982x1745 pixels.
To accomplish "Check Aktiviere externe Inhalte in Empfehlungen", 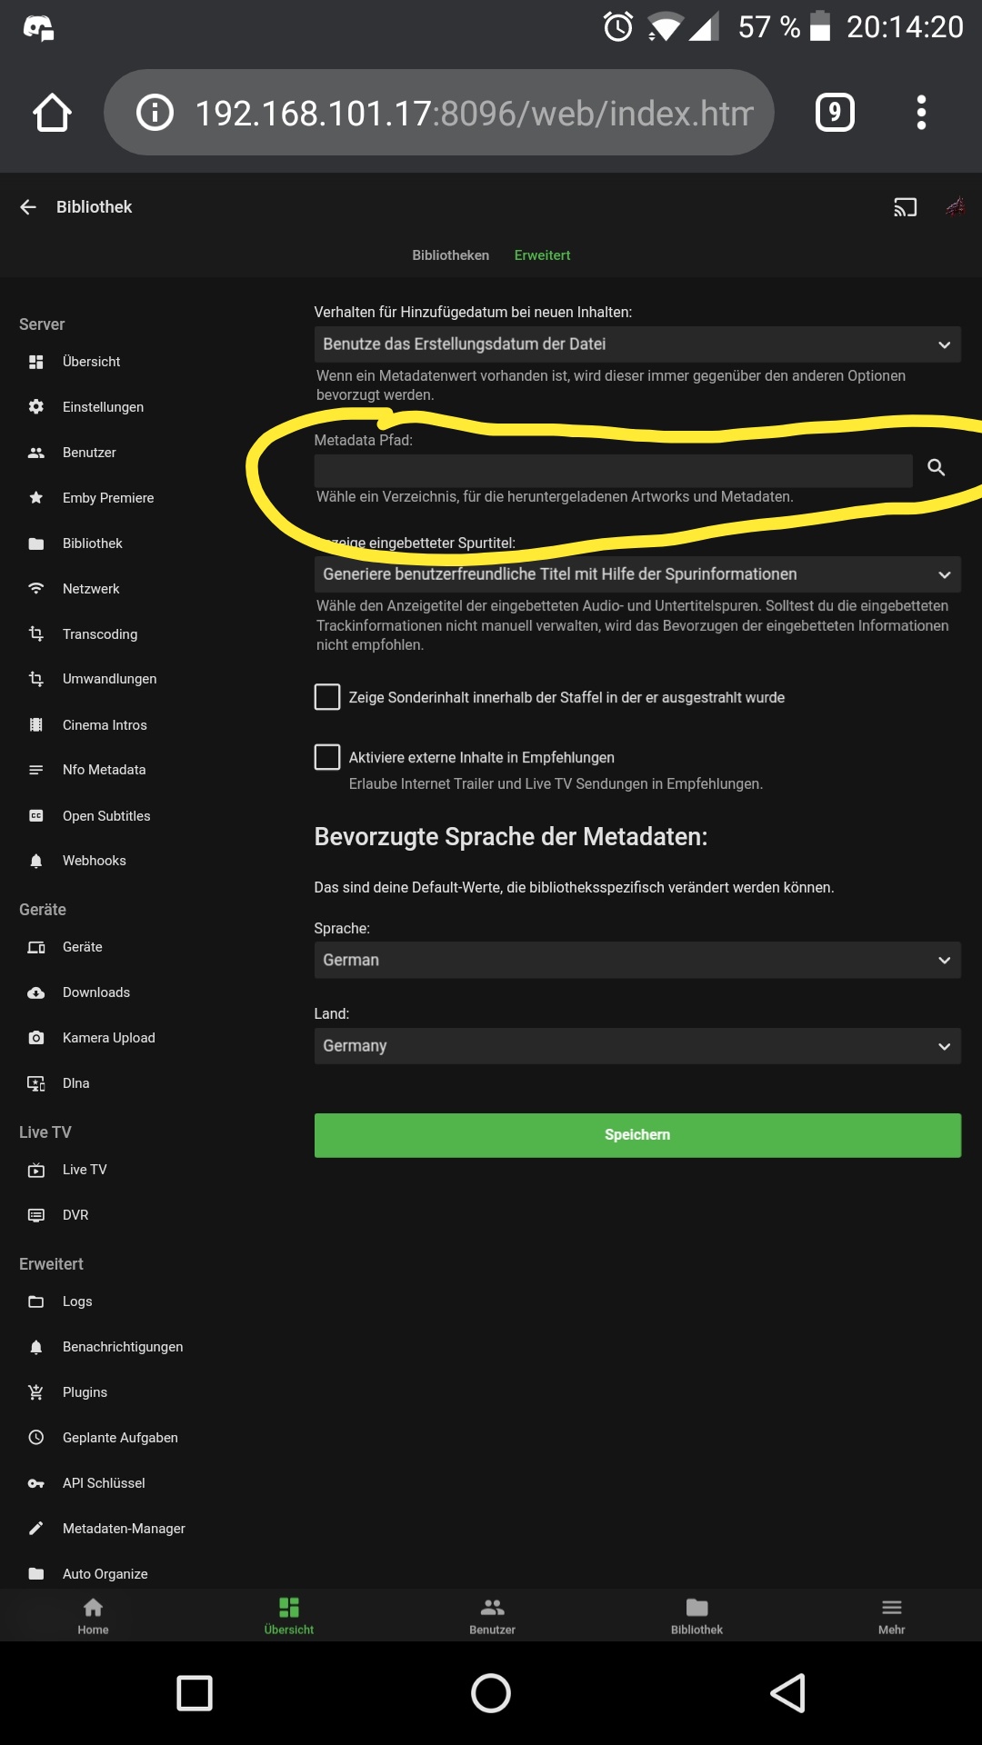I will tap(327, 757).
